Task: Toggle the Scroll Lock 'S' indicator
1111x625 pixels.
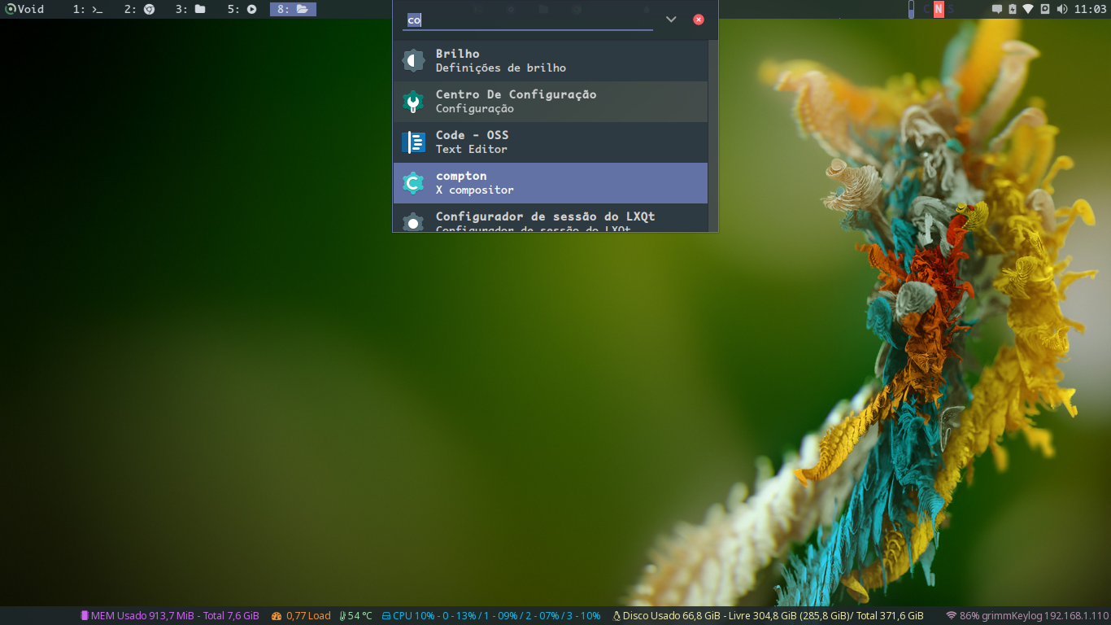Action: (x=951, y=9)
